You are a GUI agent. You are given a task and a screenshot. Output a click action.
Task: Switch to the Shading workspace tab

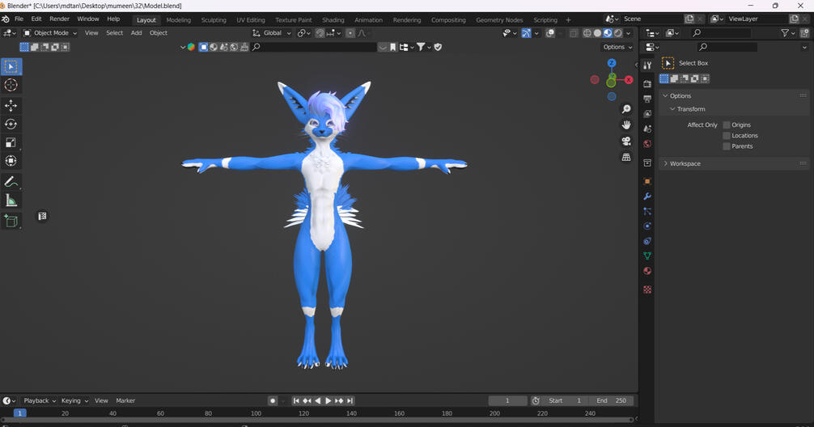pos(333,19)
